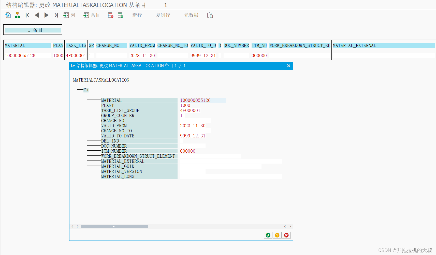Open the hierarchy structure view icon
The height and width of the screenshot is (255, 436).
[x=17, y=15]
